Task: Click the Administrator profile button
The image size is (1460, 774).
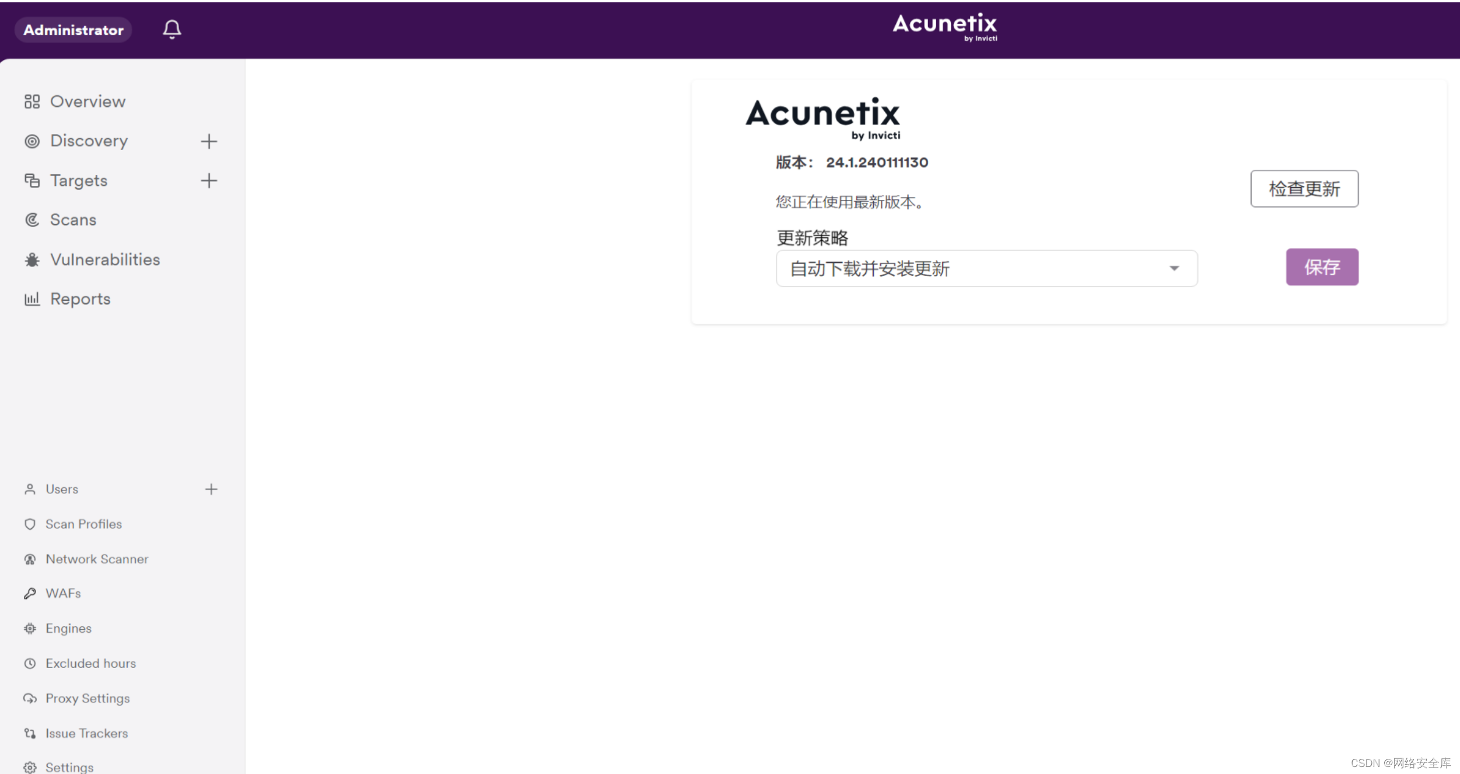Action: click(73, 30)
